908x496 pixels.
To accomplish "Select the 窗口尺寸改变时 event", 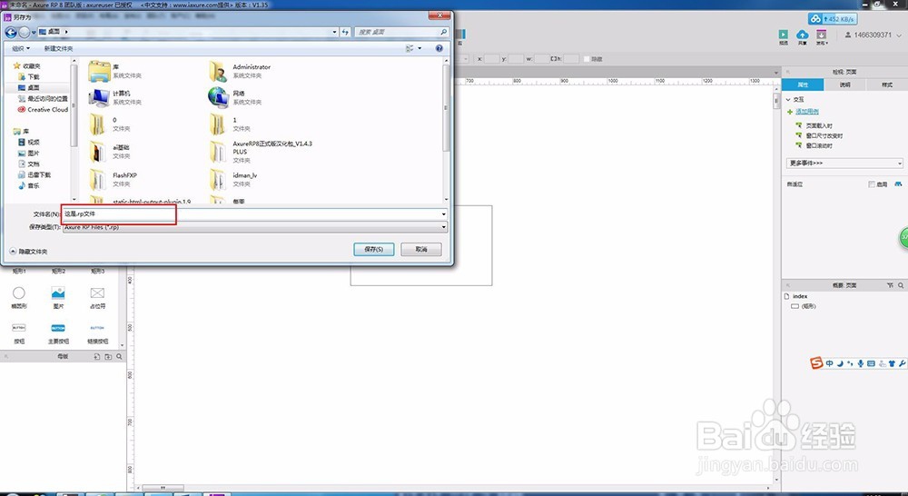I will (824, 135).
